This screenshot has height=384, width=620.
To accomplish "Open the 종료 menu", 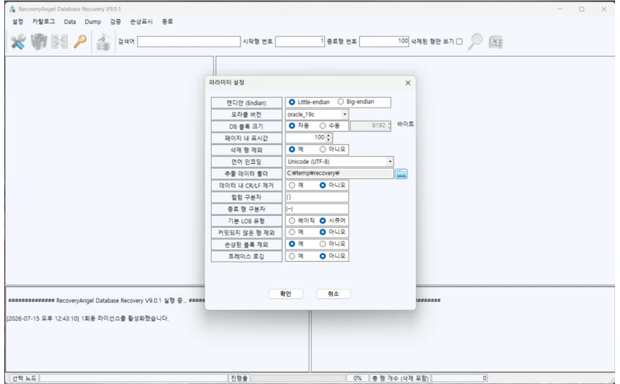I will pos(167,21).
